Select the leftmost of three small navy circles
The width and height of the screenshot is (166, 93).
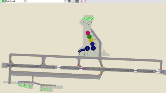(80, 51)
